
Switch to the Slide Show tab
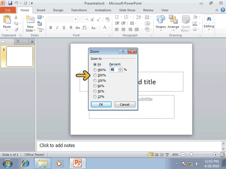127,10
